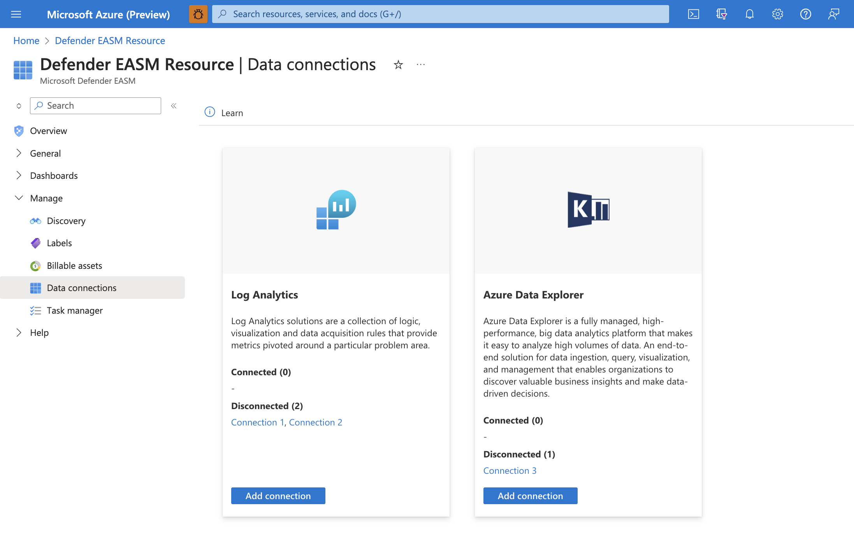Viewport: 854px width, 533px height.
Task: Click the disconnected Connection 3 link
Action: (x=509, y=470)
